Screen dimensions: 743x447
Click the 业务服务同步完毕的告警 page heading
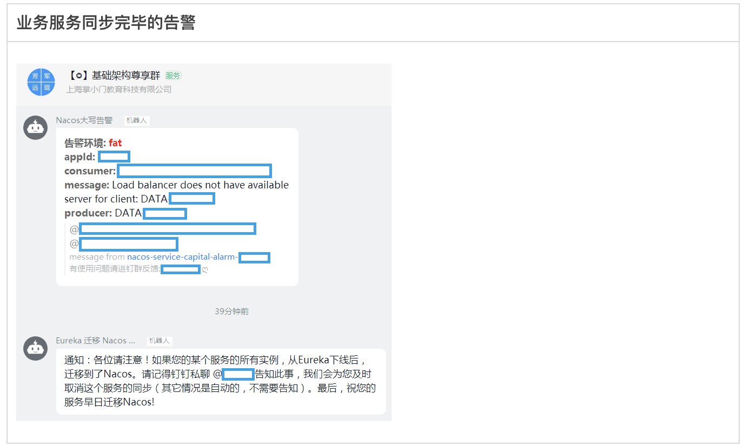point(106,23)
